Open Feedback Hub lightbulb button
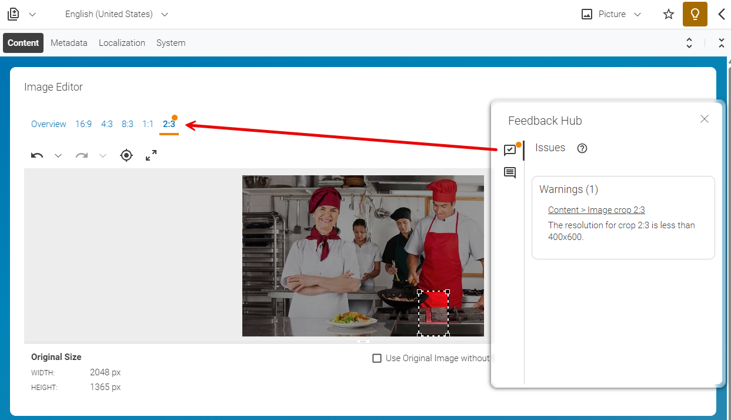Screen dimensions: 731x420 695,14
